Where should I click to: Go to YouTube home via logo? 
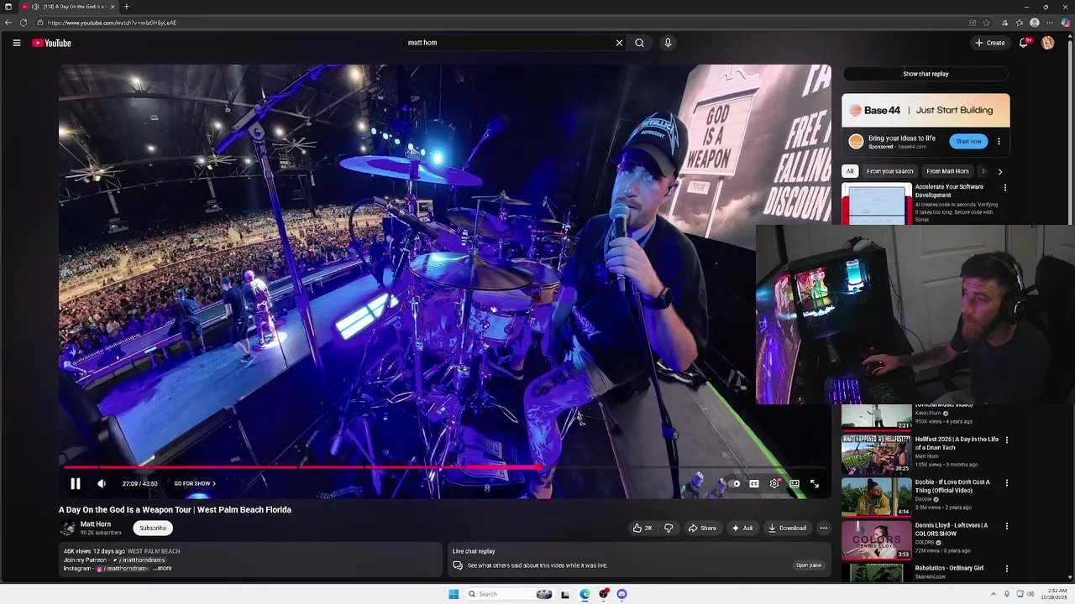tap(52, 43)
